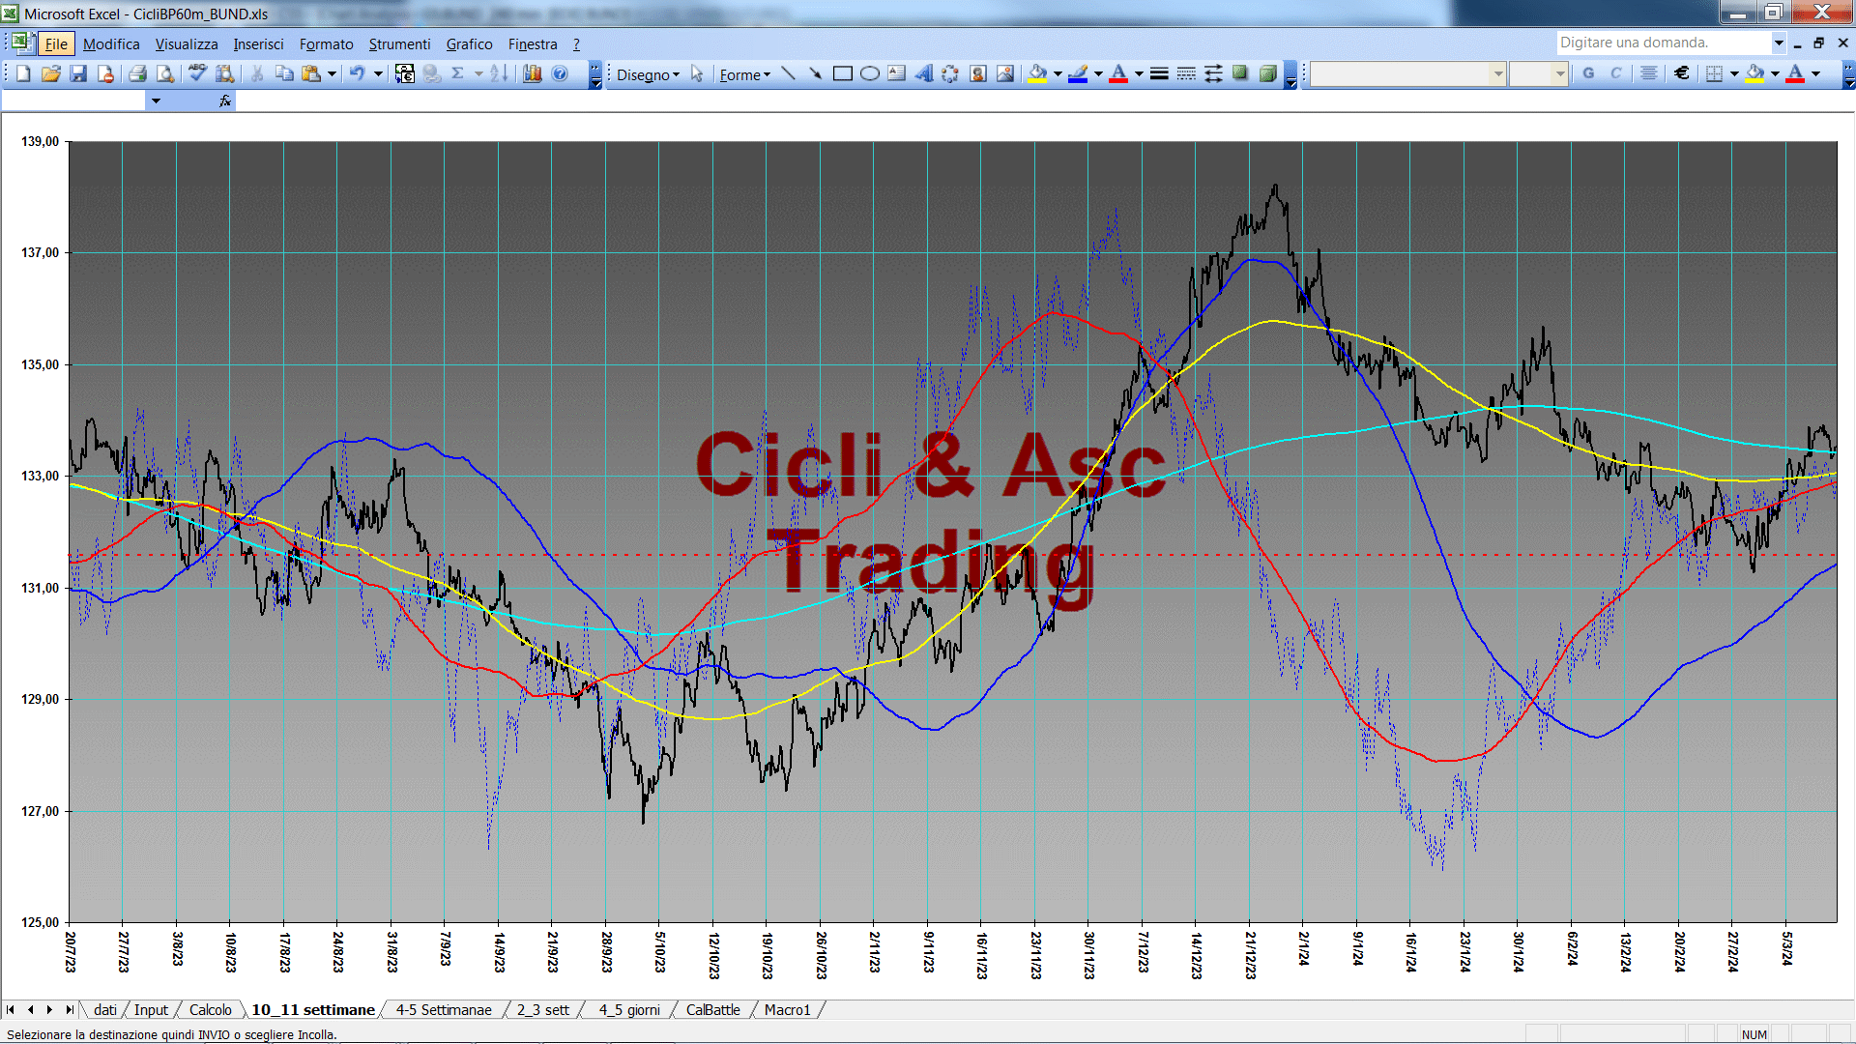Open the Strumenti menu
The width and height of the screenshot is (1856, 1044).
399,43
